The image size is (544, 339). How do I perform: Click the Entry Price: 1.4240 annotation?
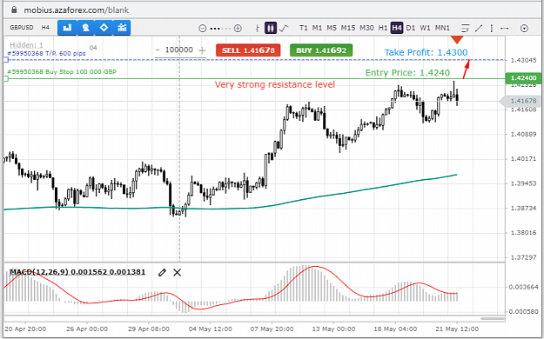407,72
